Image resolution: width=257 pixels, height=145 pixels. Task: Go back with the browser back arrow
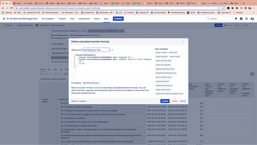click(x=3, y=8)
